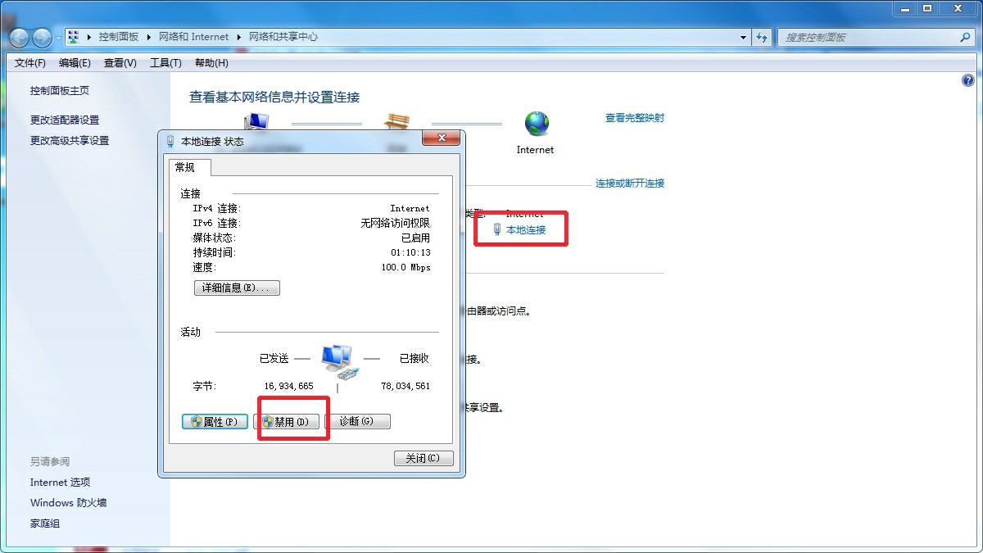Click the forward navigation arrow

[x=41, y=38]
